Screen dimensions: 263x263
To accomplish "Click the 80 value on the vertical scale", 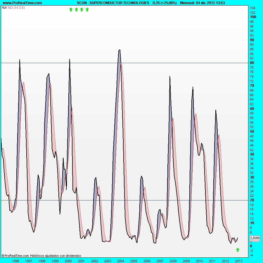I will point(252,63).
